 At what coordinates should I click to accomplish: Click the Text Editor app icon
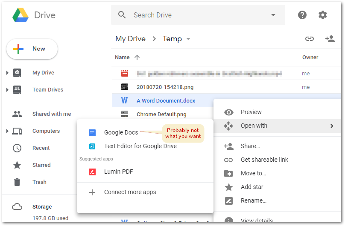coord(92,146)
